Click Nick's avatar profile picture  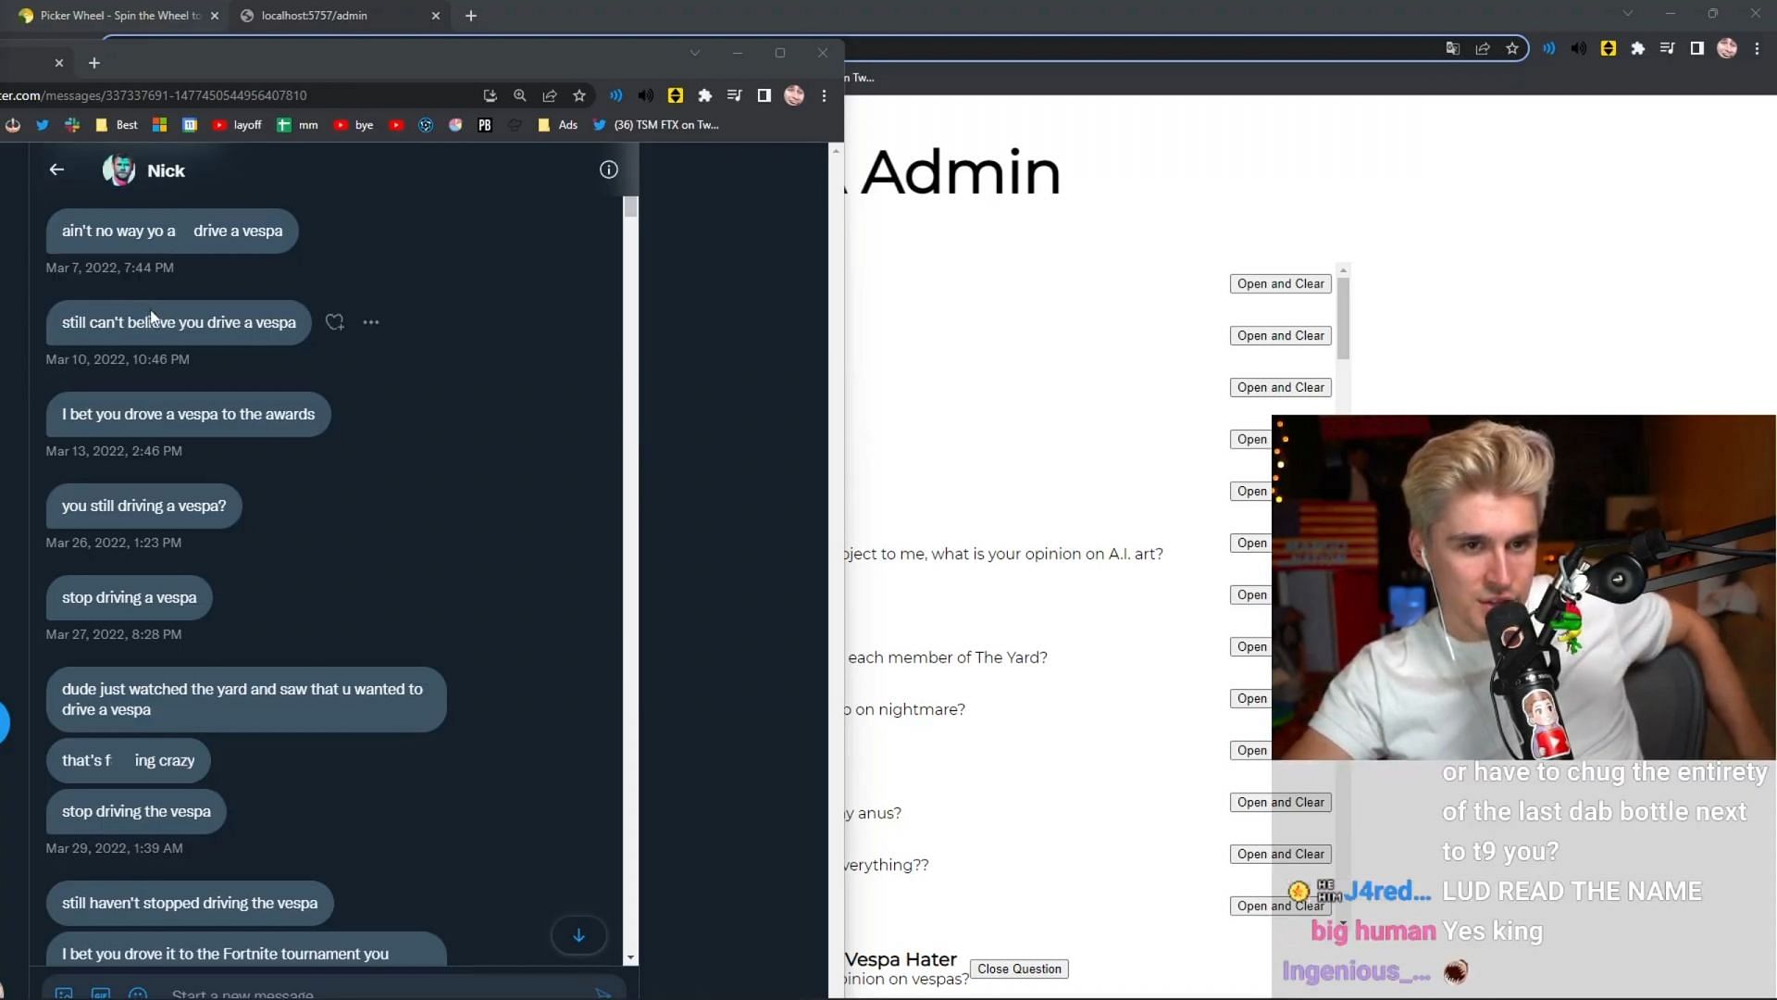pos(118,169)
